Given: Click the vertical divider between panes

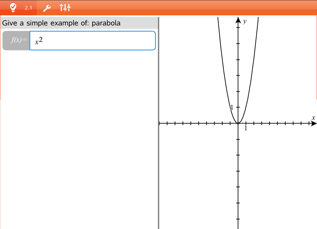Looking at the screenshot, I should [158, 123].
